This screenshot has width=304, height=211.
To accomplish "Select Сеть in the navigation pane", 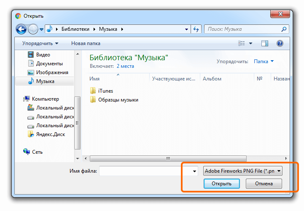I will 37,152.
